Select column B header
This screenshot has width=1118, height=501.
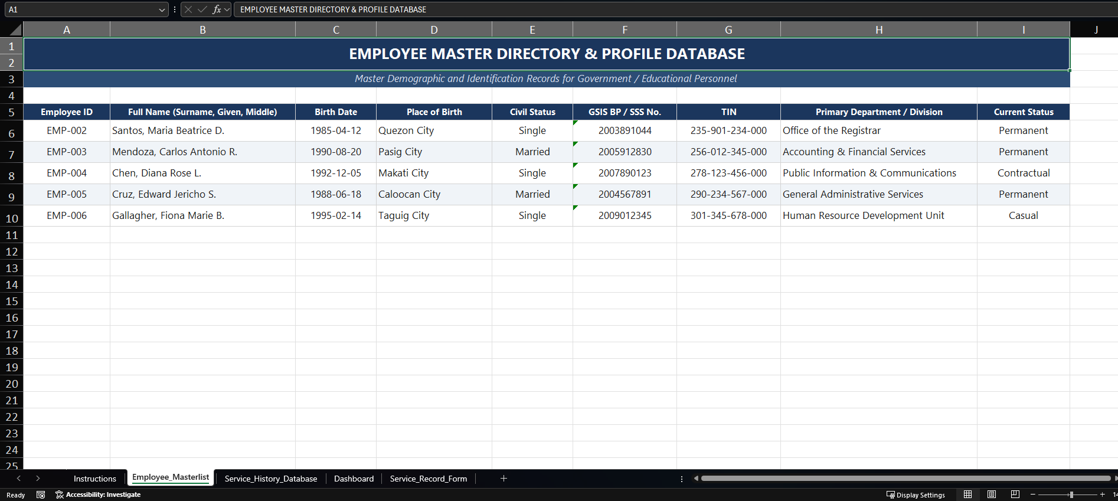(202, 30)
